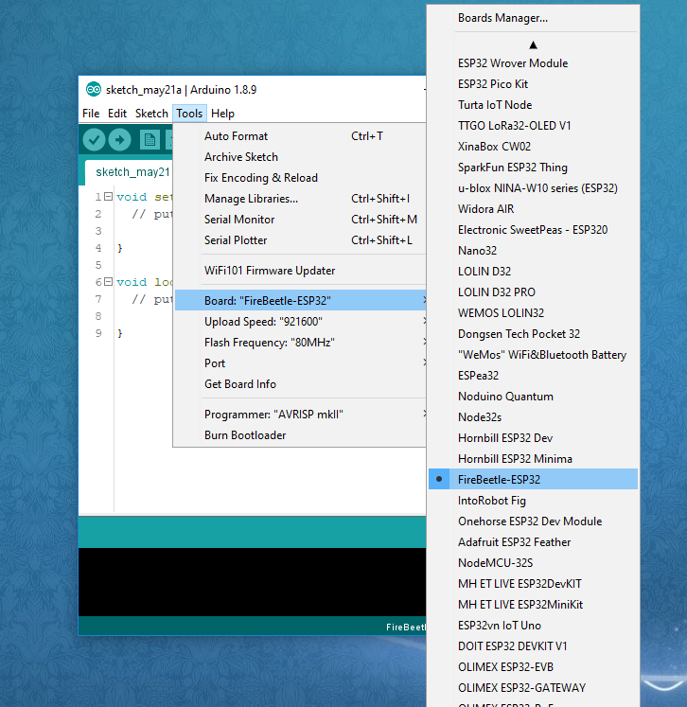Expand the Flash Frequency "80MHz" submenu
Screen dimensions: 687x707
(x=300, y=343)
